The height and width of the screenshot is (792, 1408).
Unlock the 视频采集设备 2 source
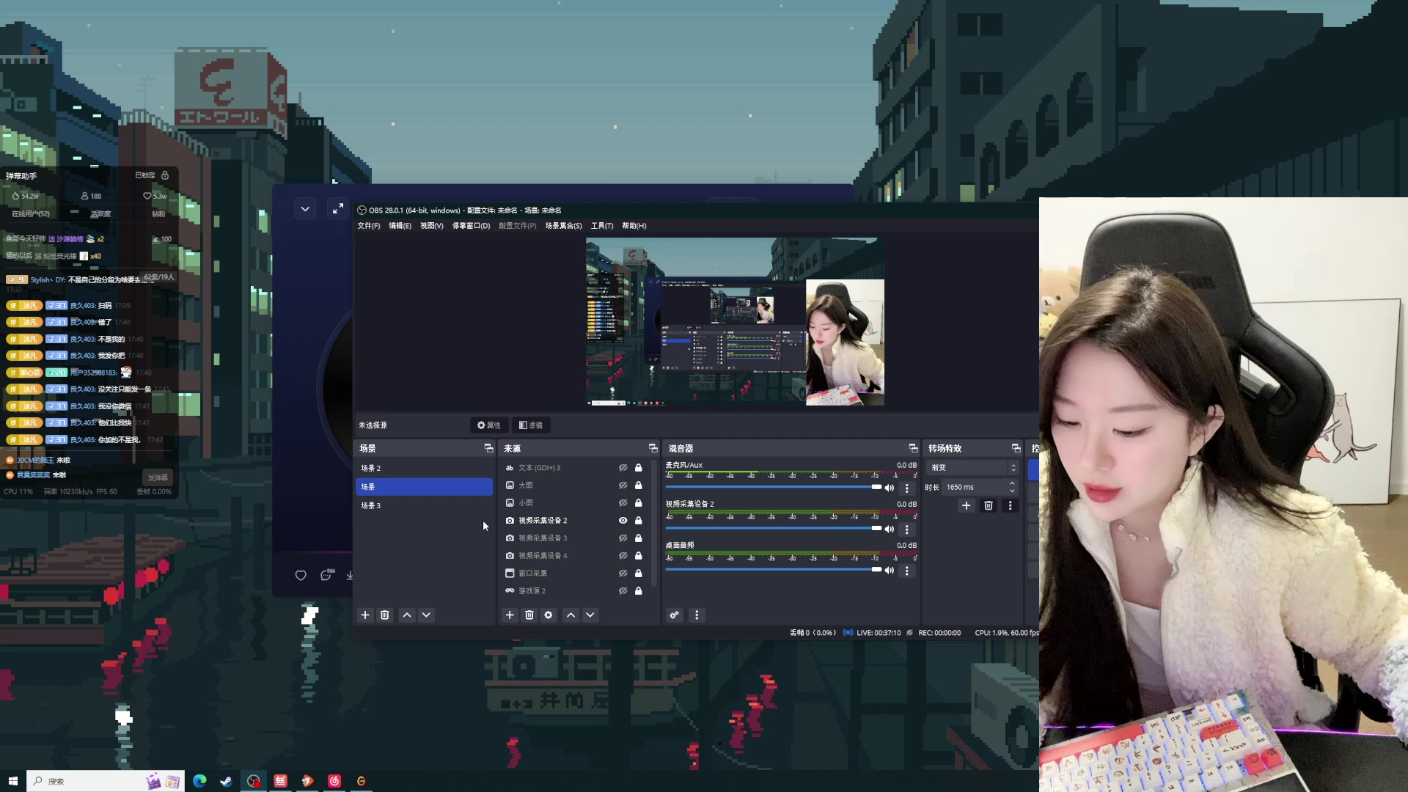tap(638, 521)
